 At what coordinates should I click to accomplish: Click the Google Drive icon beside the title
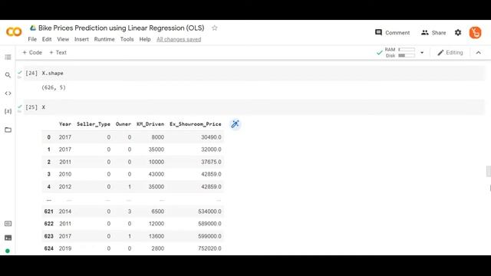[32, 28]
